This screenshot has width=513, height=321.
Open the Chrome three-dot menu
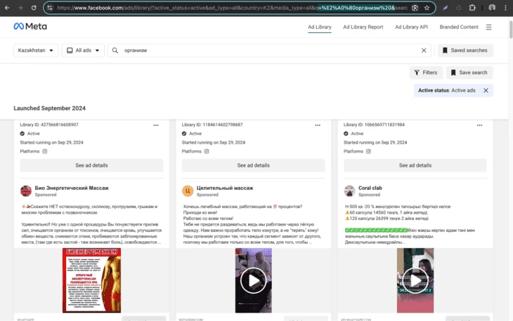[505, 8]
